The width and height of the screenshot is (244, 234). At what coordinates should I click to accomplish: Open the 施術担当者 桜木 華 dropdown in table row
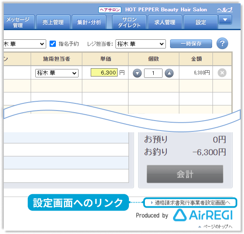pyautogui.click(x=57, y=73)
